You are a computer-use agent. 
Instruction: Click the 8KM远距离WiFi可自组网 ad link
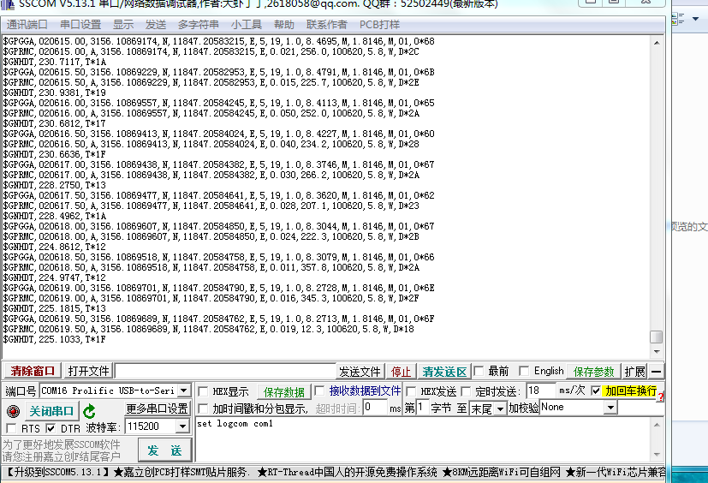point(501,472)
